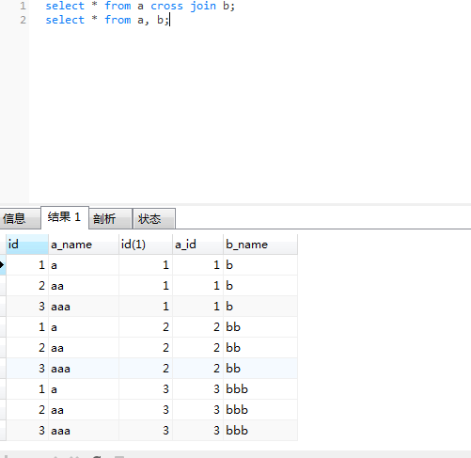Select the id(1) column header

(x=146, y=245)
